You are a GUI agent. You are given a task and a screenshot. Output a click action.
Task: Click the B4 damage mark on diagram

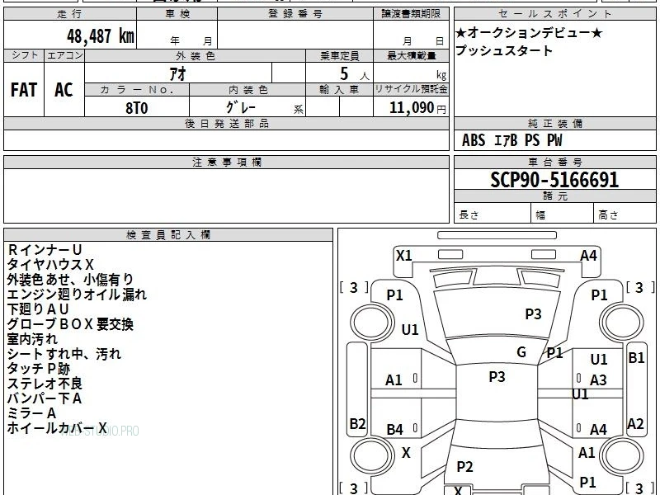394,430
